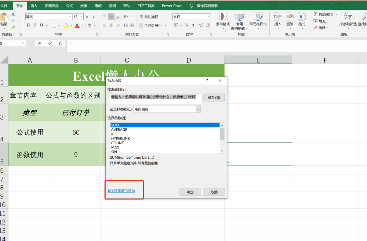Open 套用表格格式 table format gallery
The image size is (367, 241).
click(239, 21)
